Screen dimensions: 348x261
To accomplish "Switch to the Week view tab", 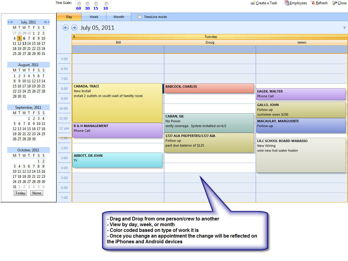I will [94, 17].
